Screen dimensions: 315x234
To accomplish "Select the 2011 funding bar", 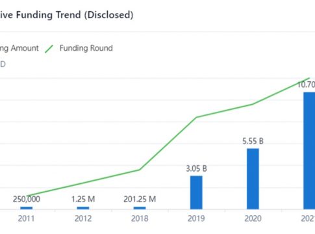I will [27, 208].
